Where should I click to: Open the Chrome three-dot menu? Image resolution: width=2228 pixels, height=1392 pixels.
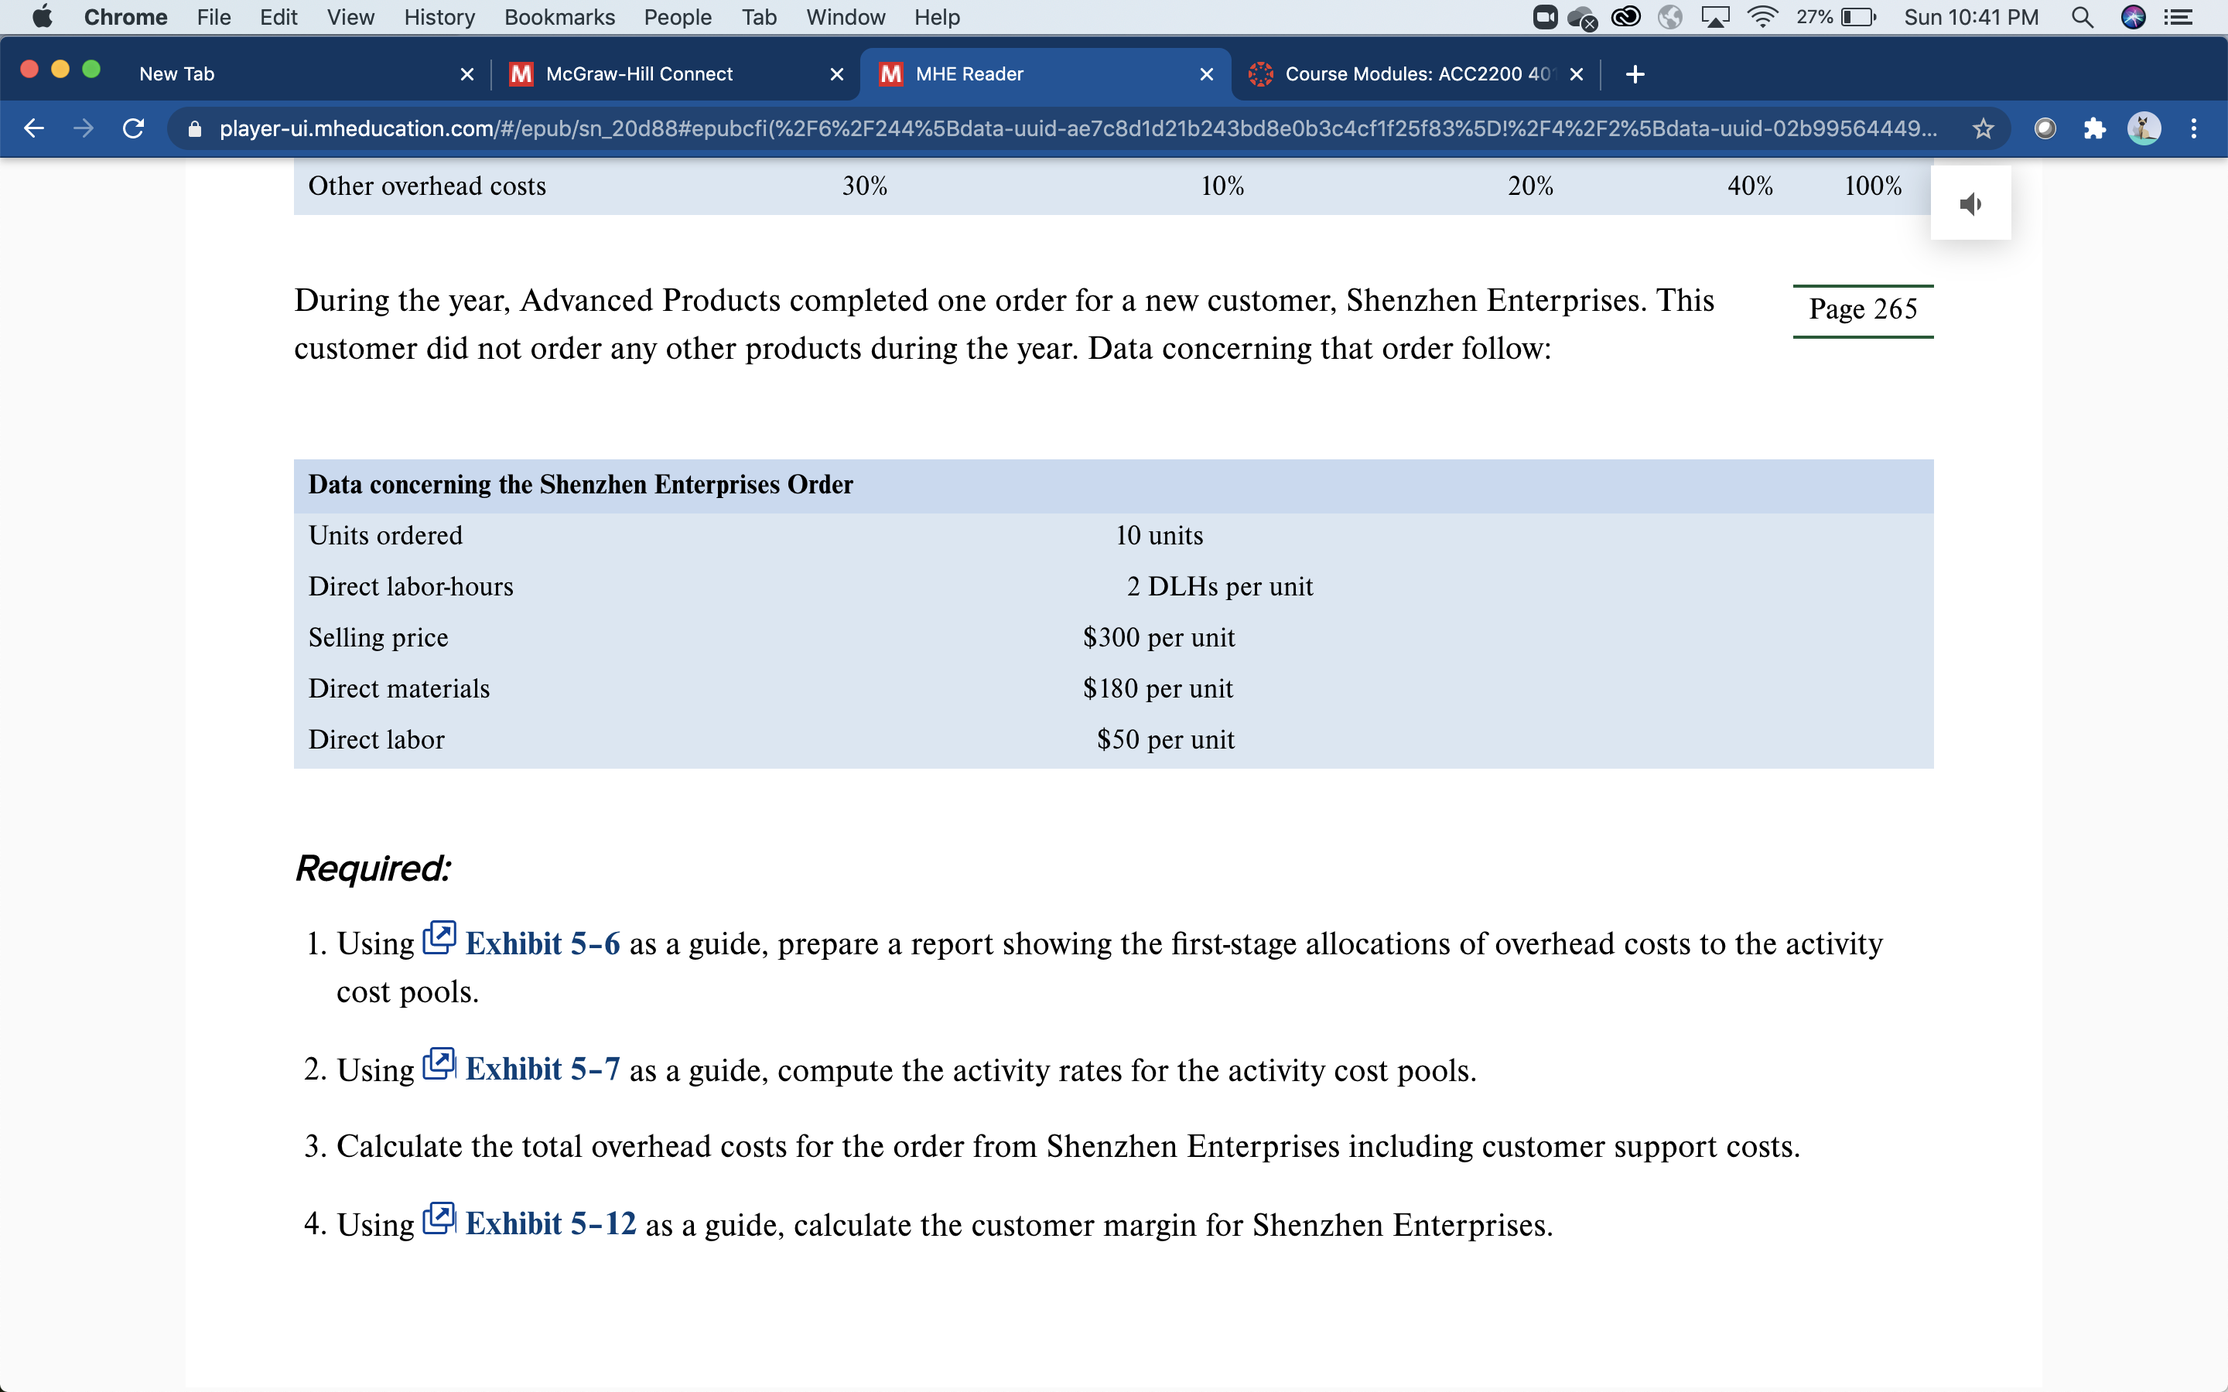[2195, 128]
